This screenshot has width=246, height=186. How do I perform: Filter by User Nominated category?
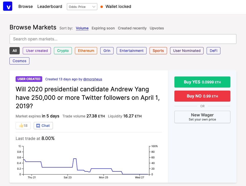[x=187, y=51]
